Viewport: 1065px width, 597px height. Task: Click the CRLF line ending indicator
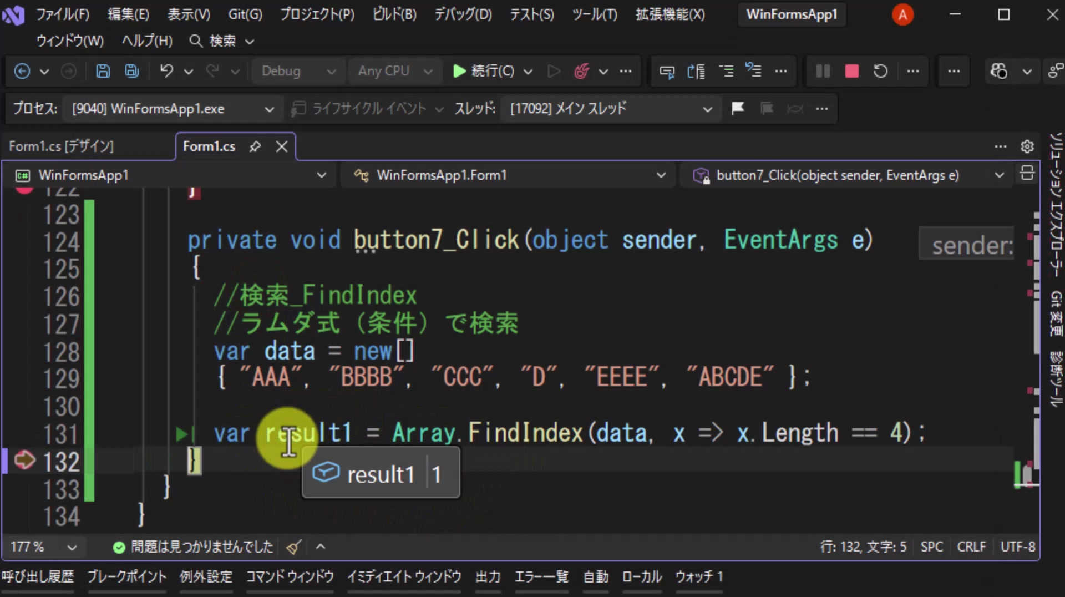pyautogui.click(x=971, y=547)
